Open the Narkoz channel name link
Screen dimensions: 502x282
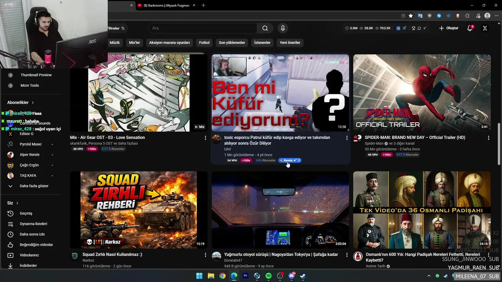click(x=88, y=260)
